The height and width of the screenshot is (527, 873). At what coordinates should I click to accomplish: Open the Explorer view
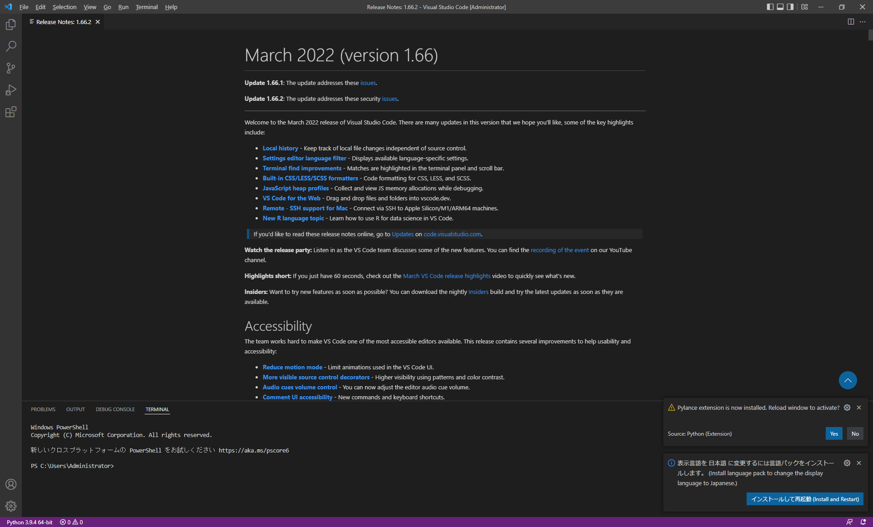coord(11,25)
